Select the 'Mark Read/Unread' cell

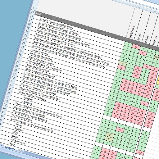click(38, 68)
